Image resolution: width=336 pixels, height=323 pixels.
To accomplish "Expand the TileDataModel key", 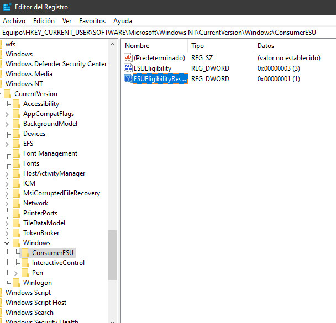I will (x=7, y=223).
